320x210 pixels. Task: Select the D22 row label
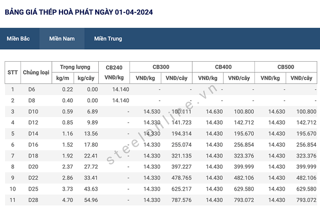tap(33, 178)
